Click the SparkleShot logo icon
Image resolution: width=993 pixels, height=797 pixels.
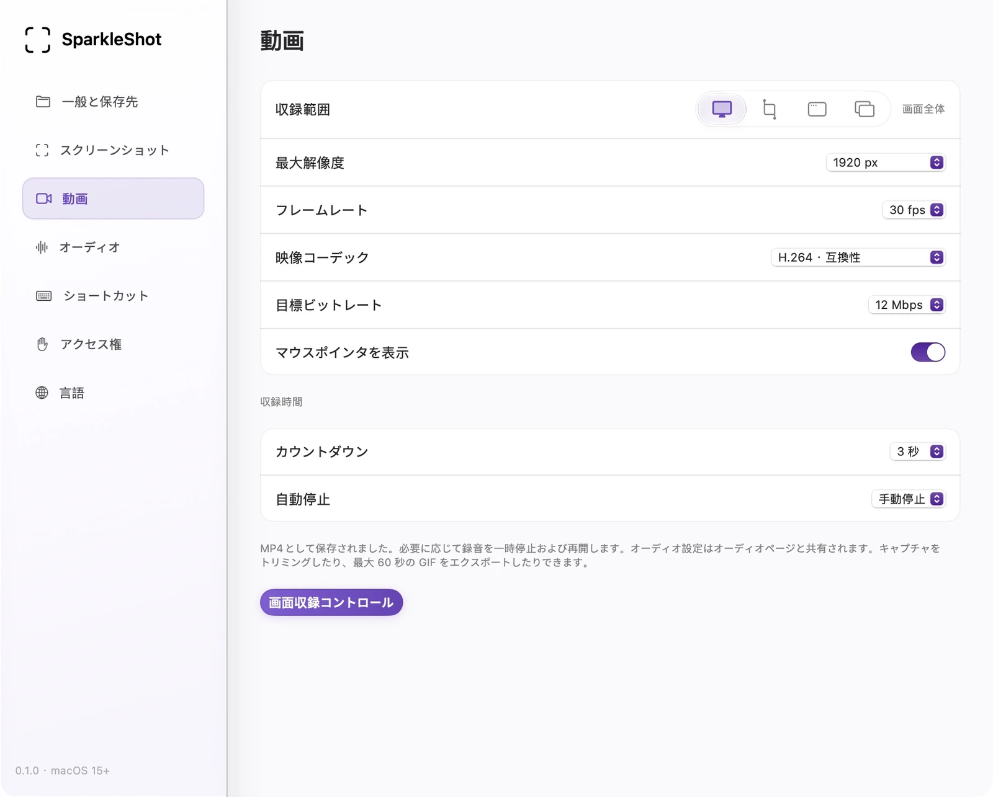[37, 40]
